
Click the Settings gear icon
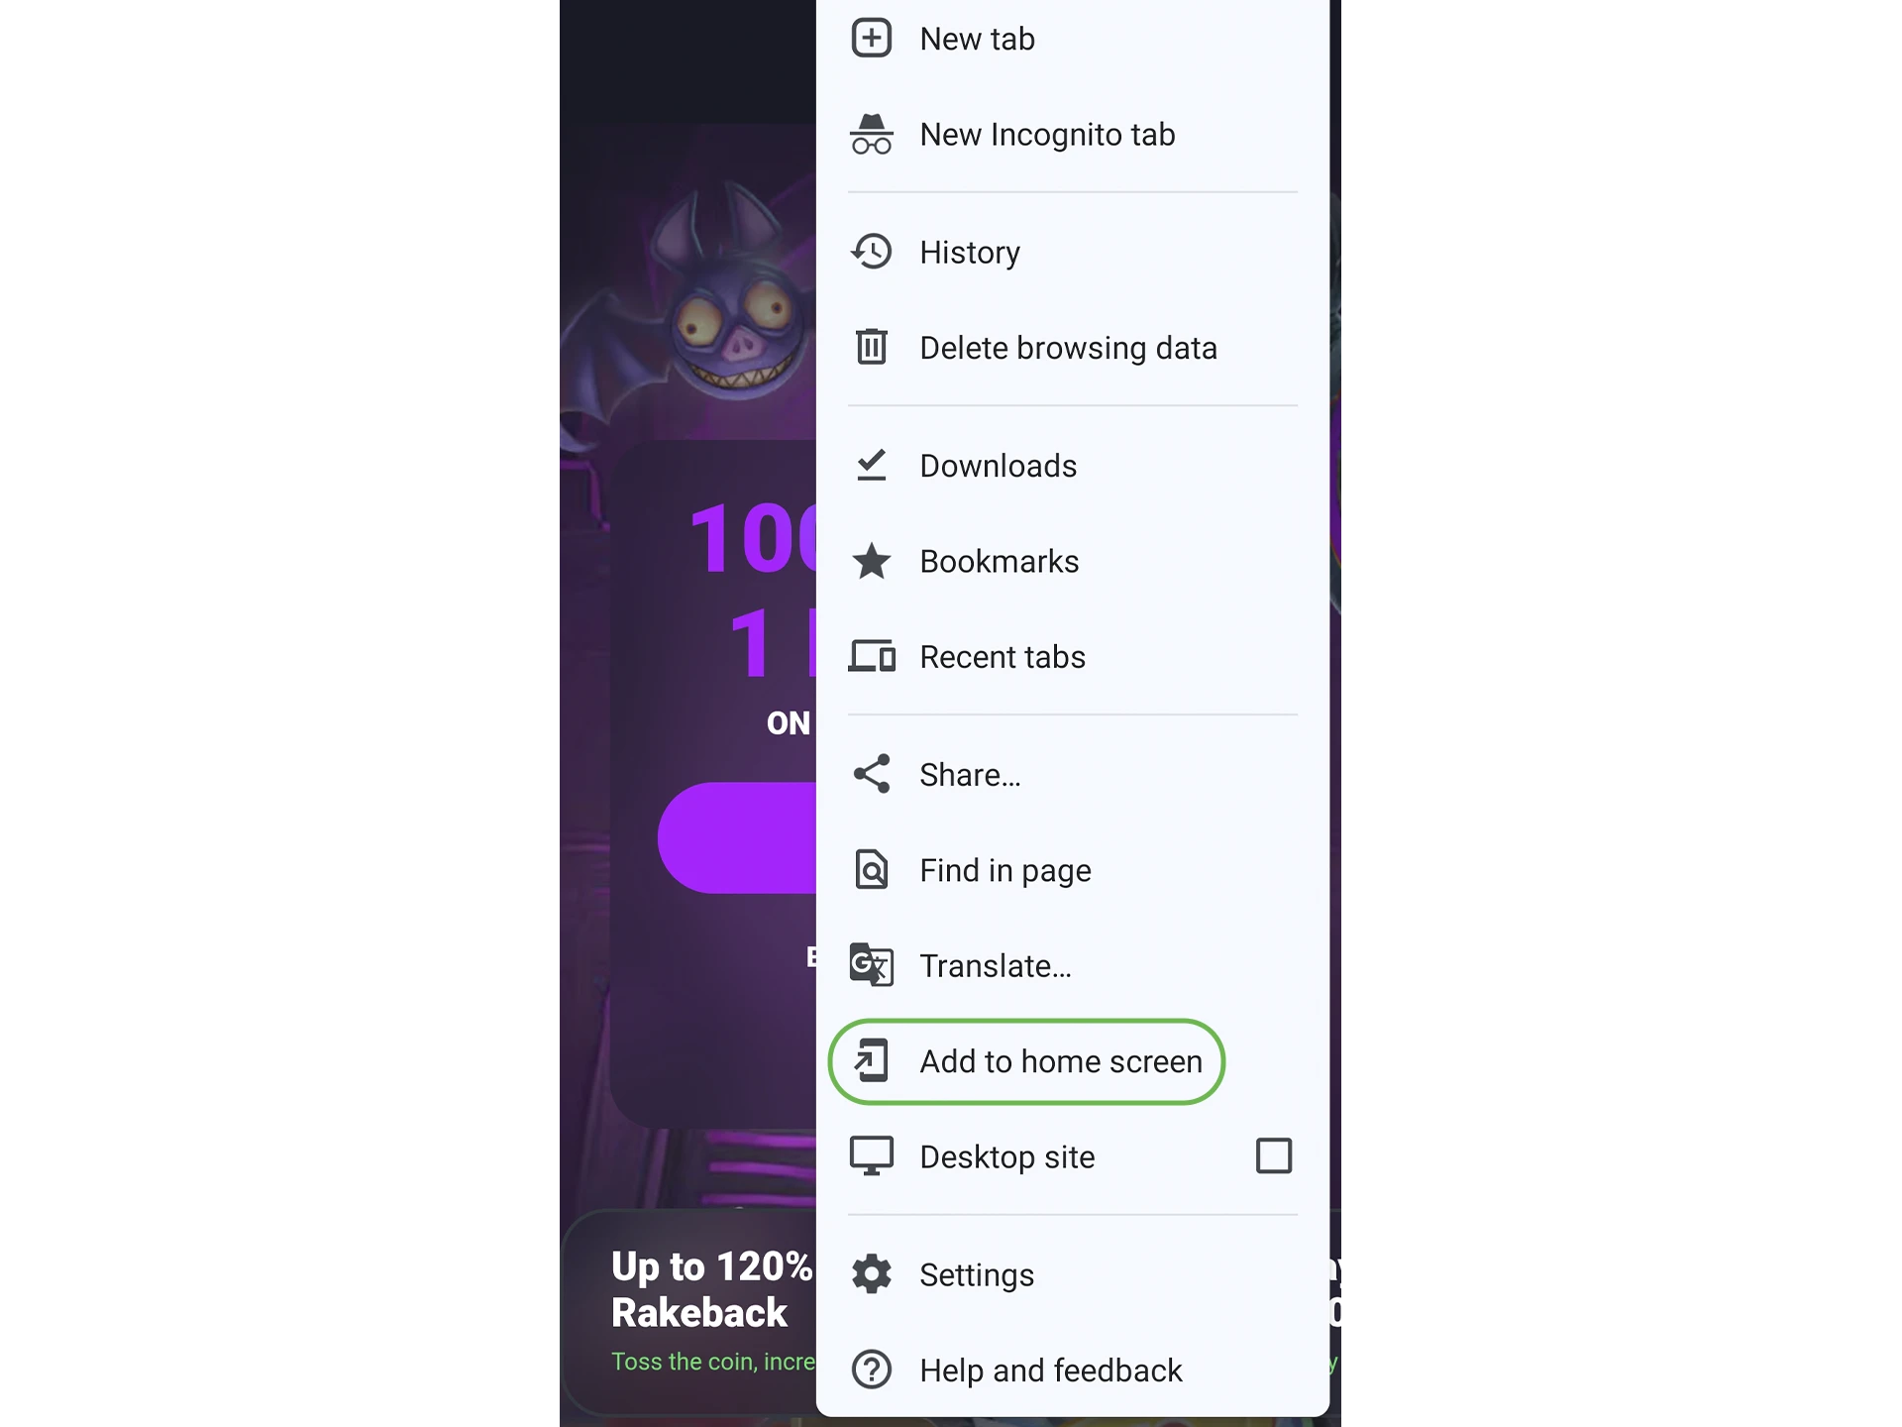tap(872, 1274)
